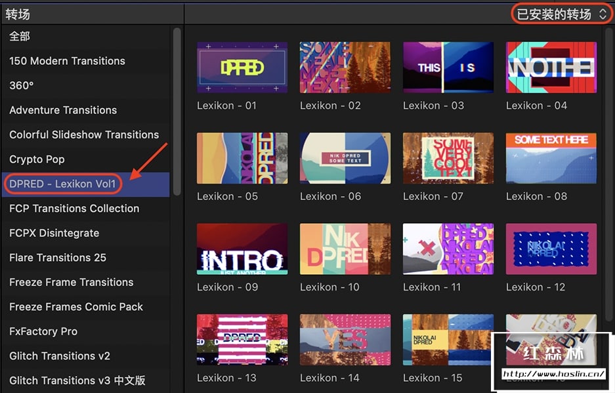Choose the Lexikon - 04 transition thumbnail
The height and width of the screenshot is (393, 615).
(551, 68)
